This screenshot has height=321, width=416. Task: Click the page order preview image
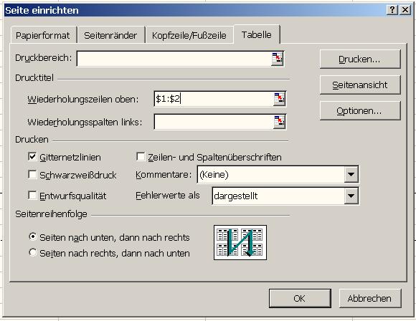[x=240, y=242]
